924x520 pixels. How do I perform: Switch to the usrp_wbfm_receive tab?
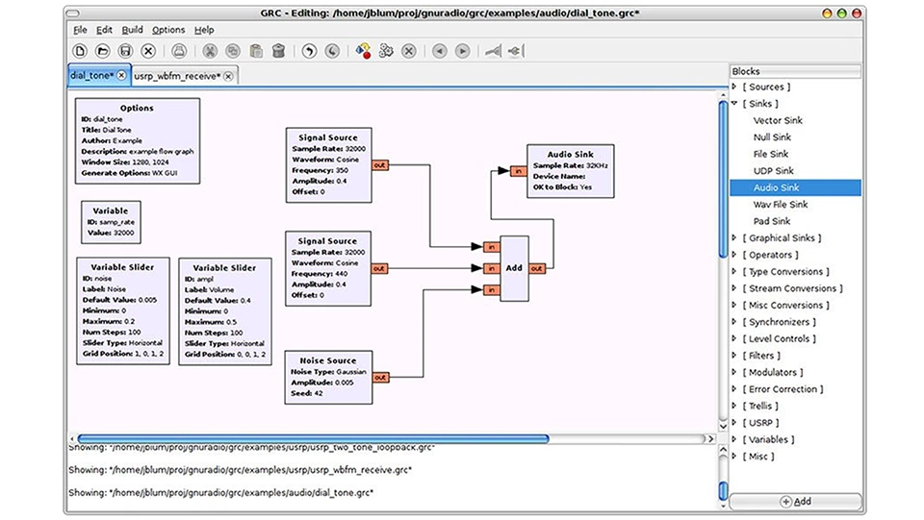[x=177, y=75]
